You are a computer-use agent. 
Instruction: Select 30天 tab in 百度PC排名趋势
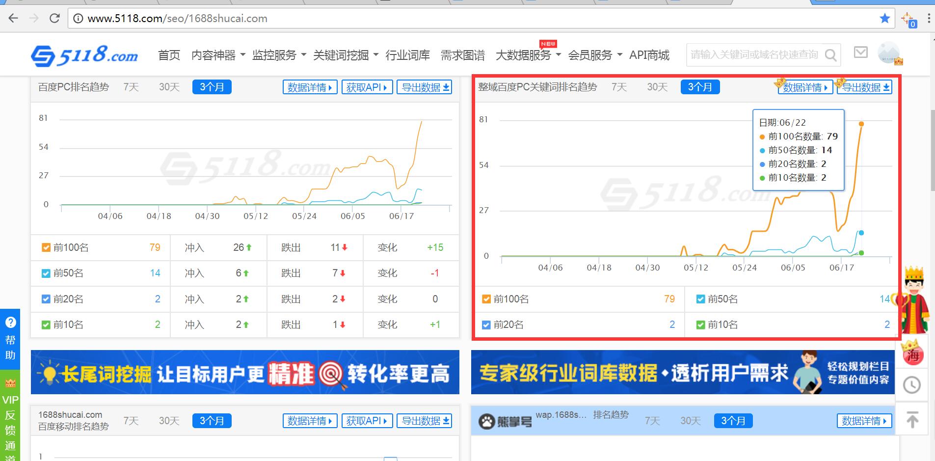[169, 87]
